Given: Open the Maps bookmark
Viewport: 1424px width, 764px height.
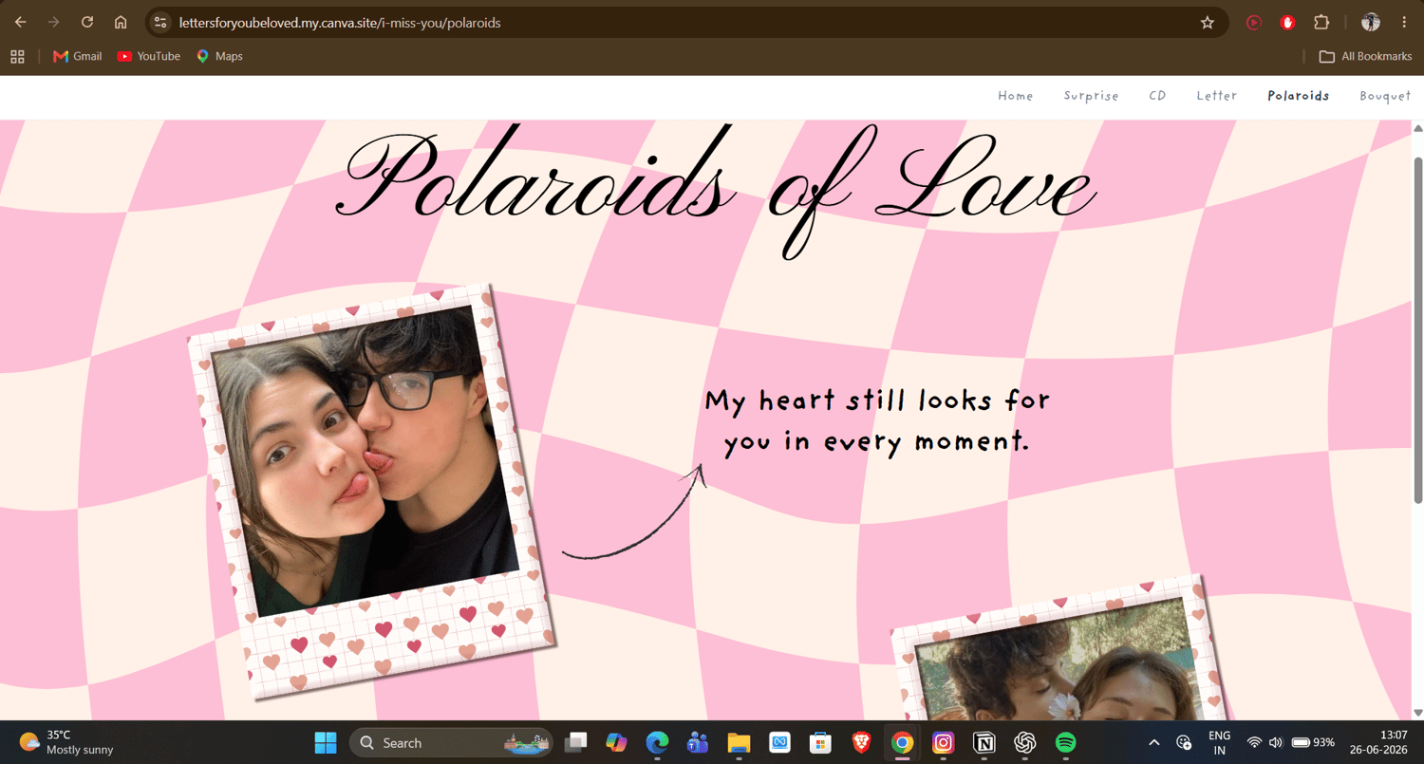Looking at the screenshot, I should [x=219, y=57].
